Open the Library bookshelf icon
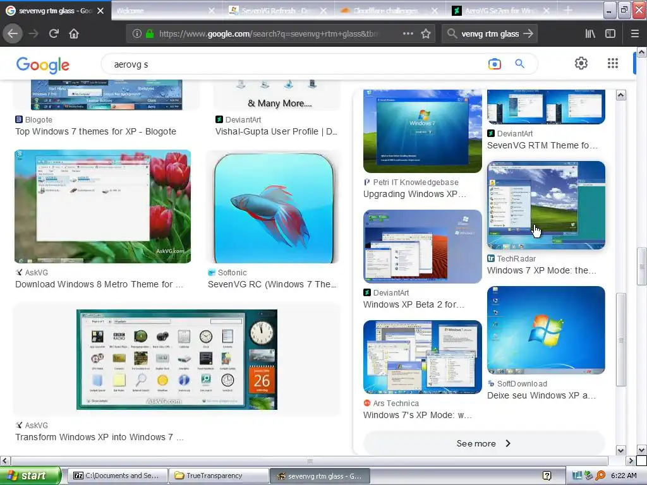Image resolution: width=647 pixels, height=485 pixels. (x=590, y=33)
